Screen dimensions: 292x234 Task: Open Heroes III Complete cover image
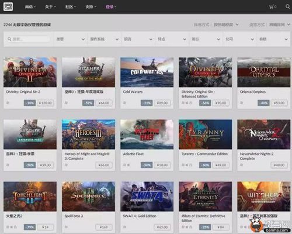(89, 135)
